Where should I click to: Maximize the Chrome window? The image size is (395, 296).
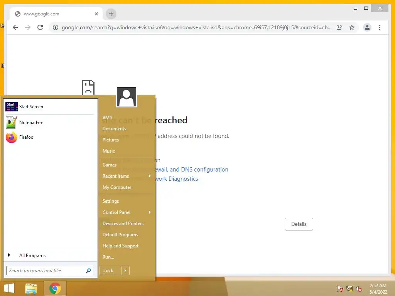[366, 8]
